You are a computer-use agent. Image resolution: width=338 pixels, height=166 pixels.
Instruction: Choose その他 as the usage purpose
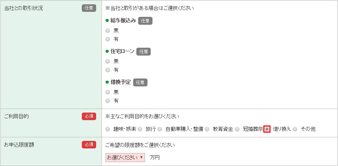(295, 129)
